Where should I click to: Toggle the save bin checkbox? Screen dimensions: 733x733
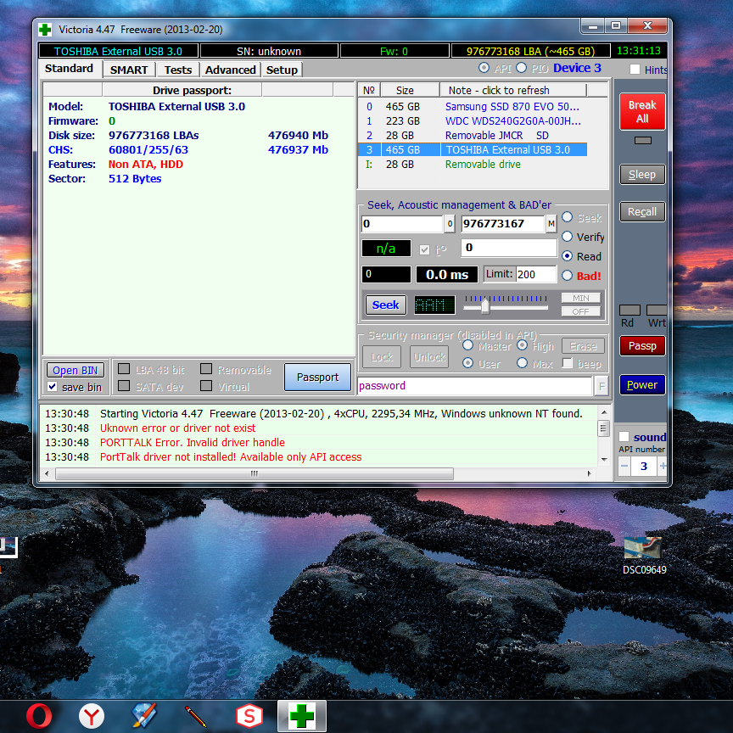[53, 387]
